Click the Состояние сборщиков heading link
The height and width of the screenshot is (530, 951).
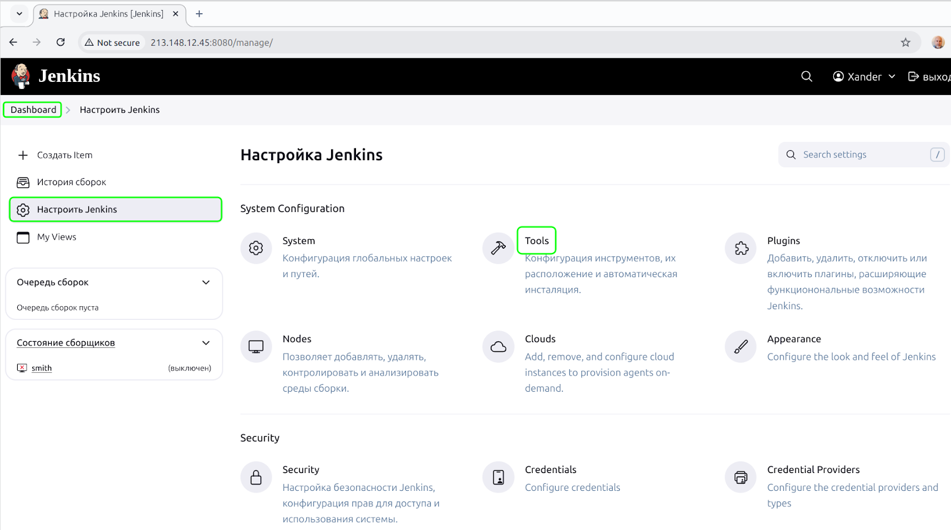65,343
